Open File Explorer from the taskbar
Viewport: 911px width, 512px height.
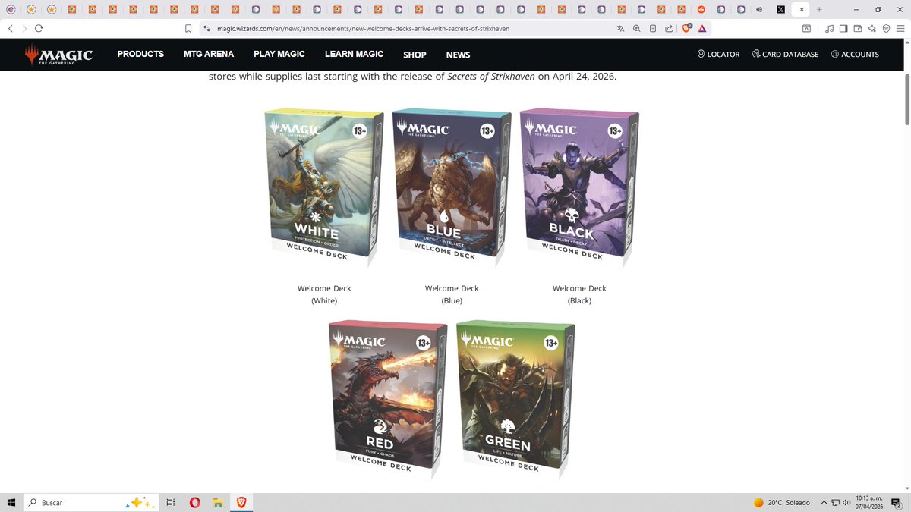pos(218,502)
